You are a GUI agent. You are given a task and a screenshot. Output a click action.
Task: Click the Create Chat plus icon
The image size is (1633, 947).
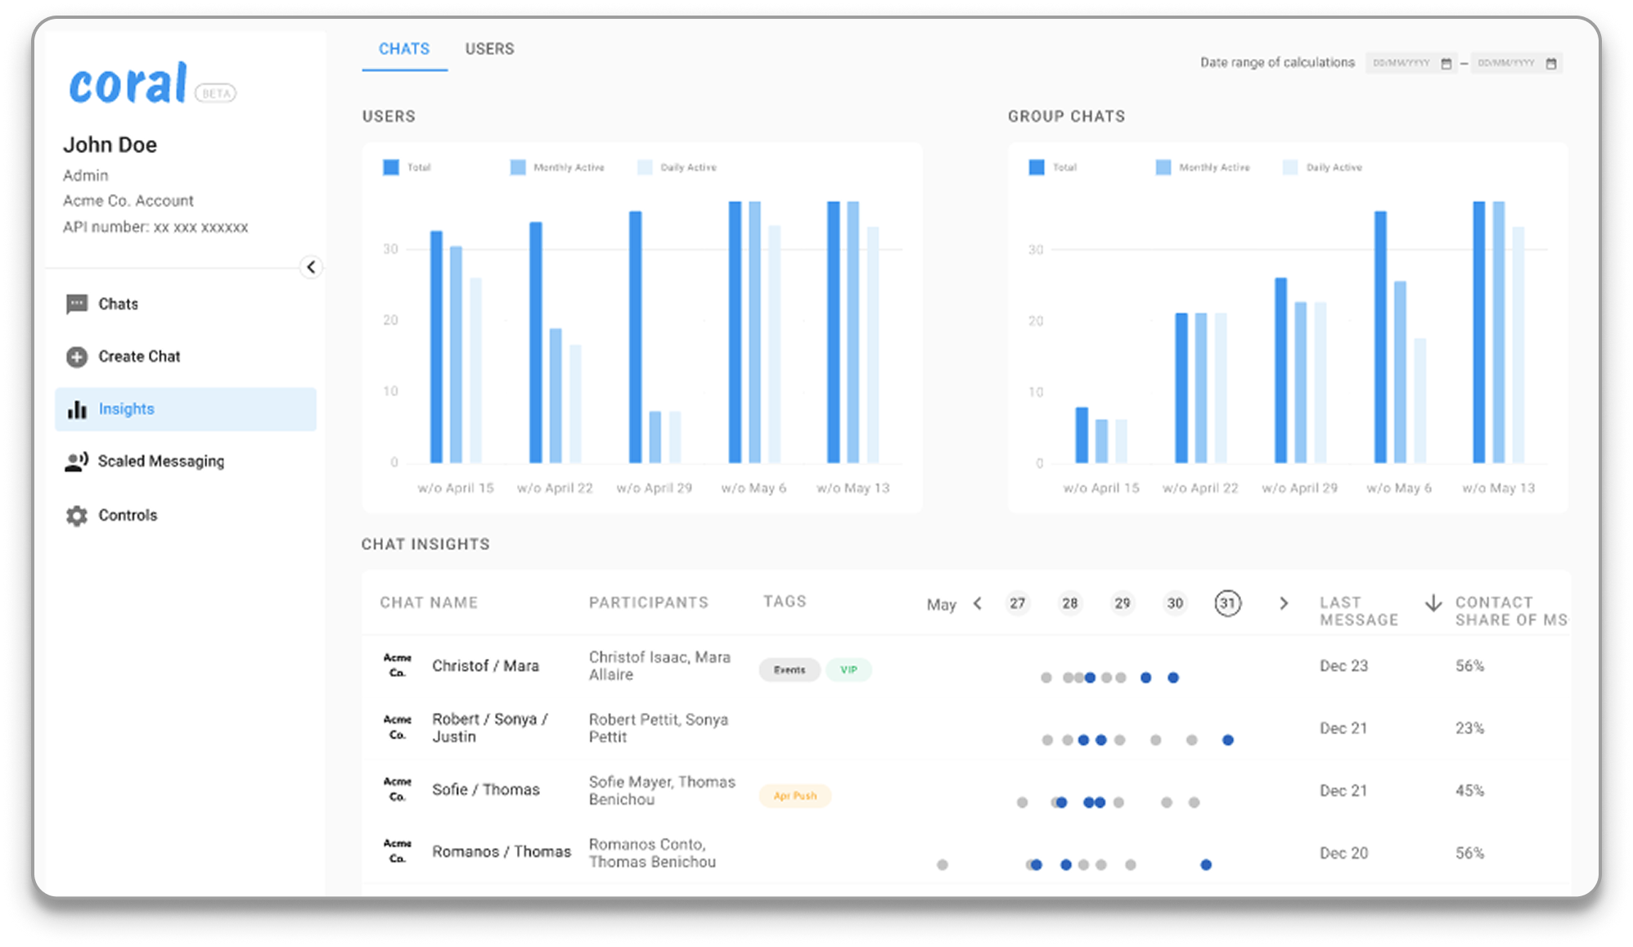coord(77,357)
